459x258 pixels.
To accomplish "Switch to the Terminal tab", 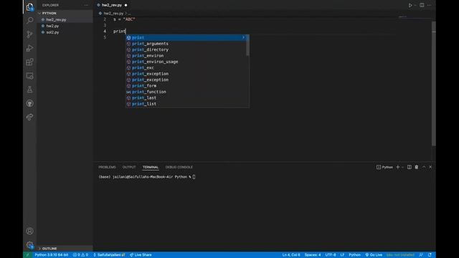I will [151, 167].
